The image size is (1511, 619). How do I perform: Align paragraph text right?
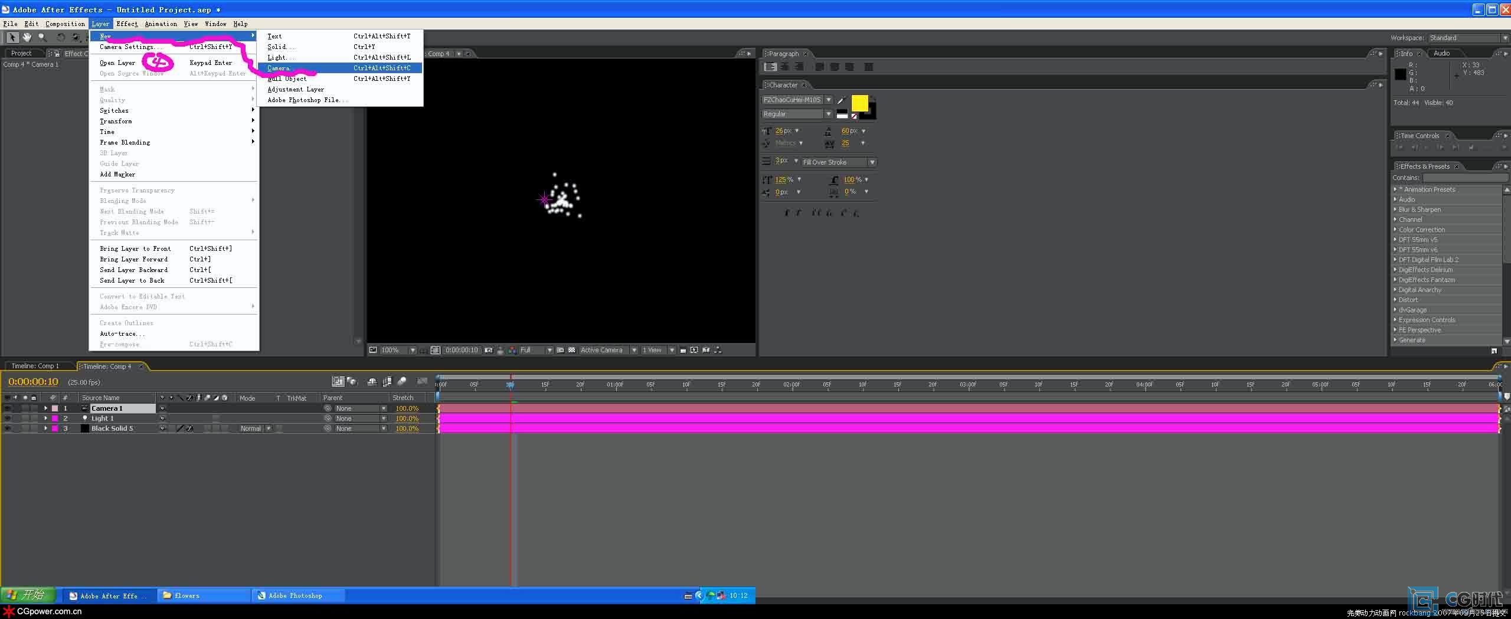click(x=799, y=67)
